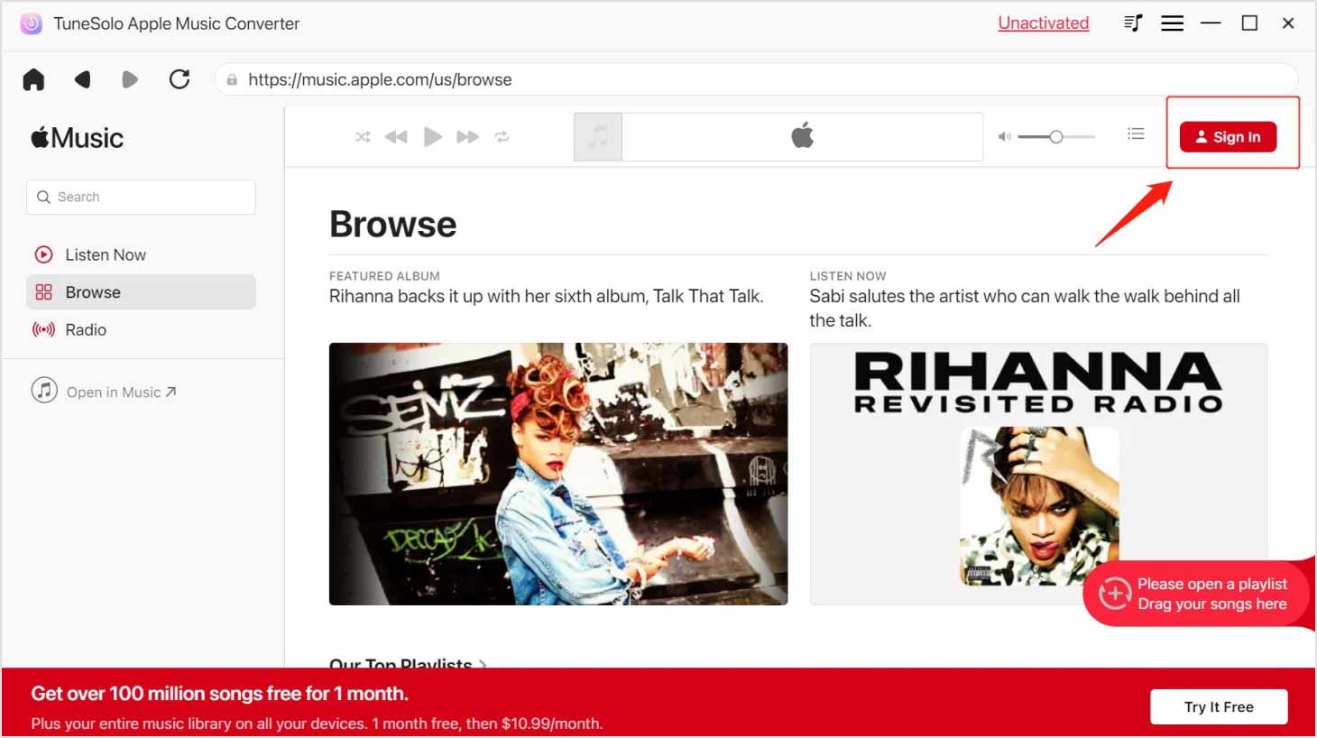Open the Up Next queue list icon
Image resolution: width=1317 pixels, height=738 pixels.
(1136, 134)
